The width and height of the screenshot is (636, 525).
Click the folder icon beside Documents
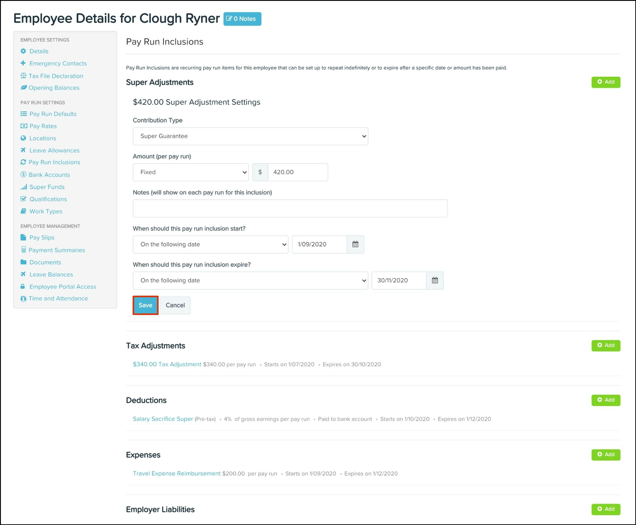point(23,262)
